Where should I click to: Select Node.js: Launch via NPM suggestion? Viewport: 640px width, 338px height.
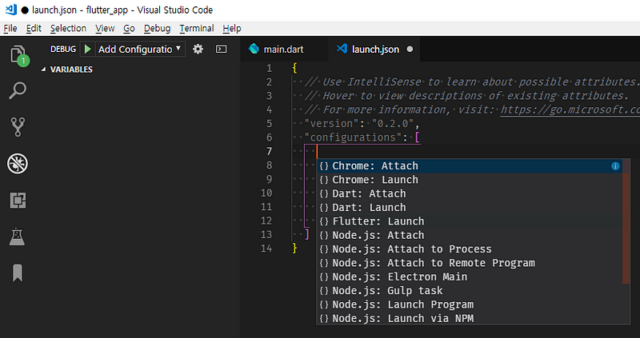tap(470, 319)
